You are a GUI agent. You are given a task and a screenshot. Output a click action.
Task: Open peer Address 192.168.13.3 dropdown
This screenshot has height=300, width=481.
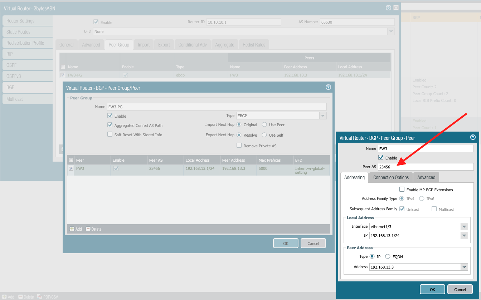coord(464,267)
